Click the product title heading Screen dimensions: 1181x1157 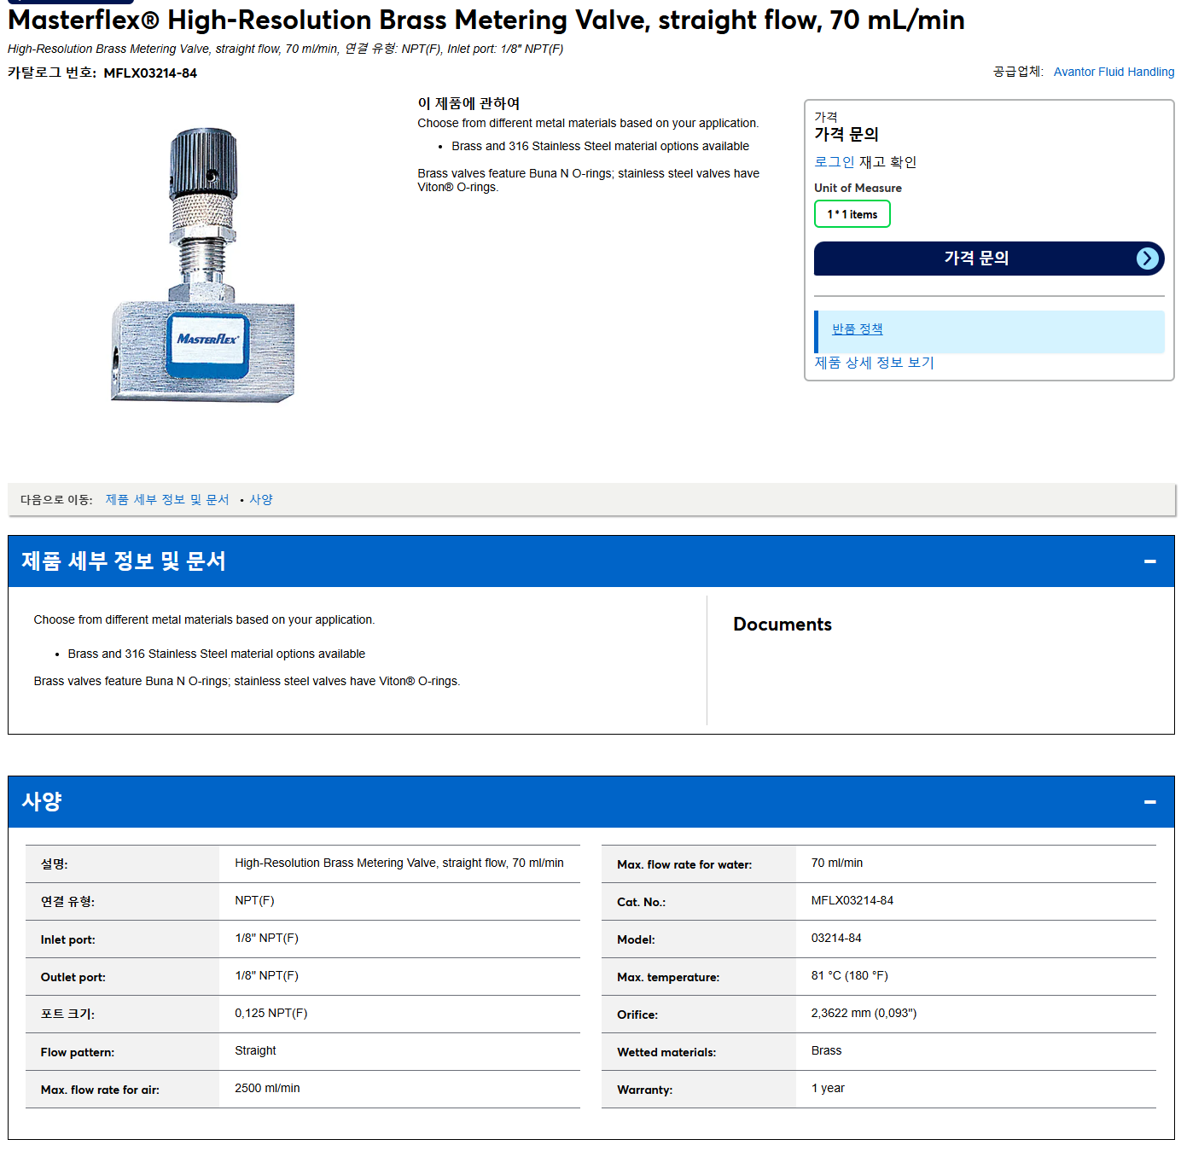click(x=486, y=20)
